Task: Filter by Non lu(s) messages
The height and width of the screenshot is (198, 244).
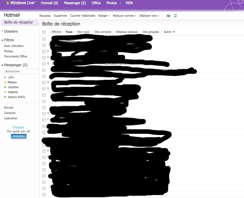Action: pyautogui.click(x=83, y=32)
